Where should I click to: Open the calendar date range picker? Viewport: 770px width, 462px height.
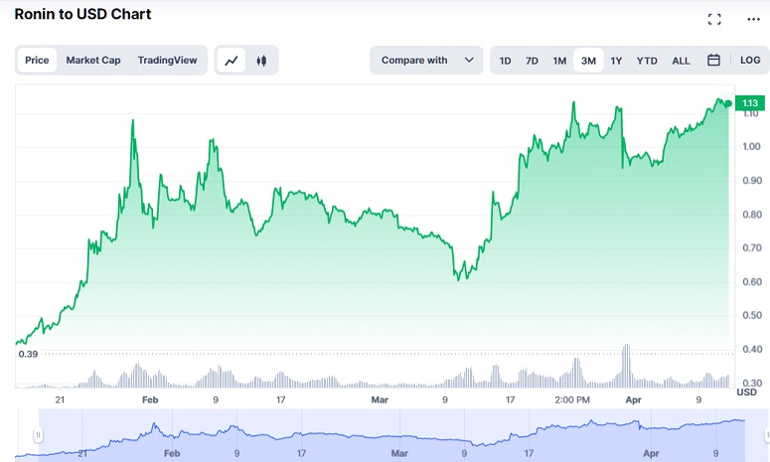click(x=713, y=60)
